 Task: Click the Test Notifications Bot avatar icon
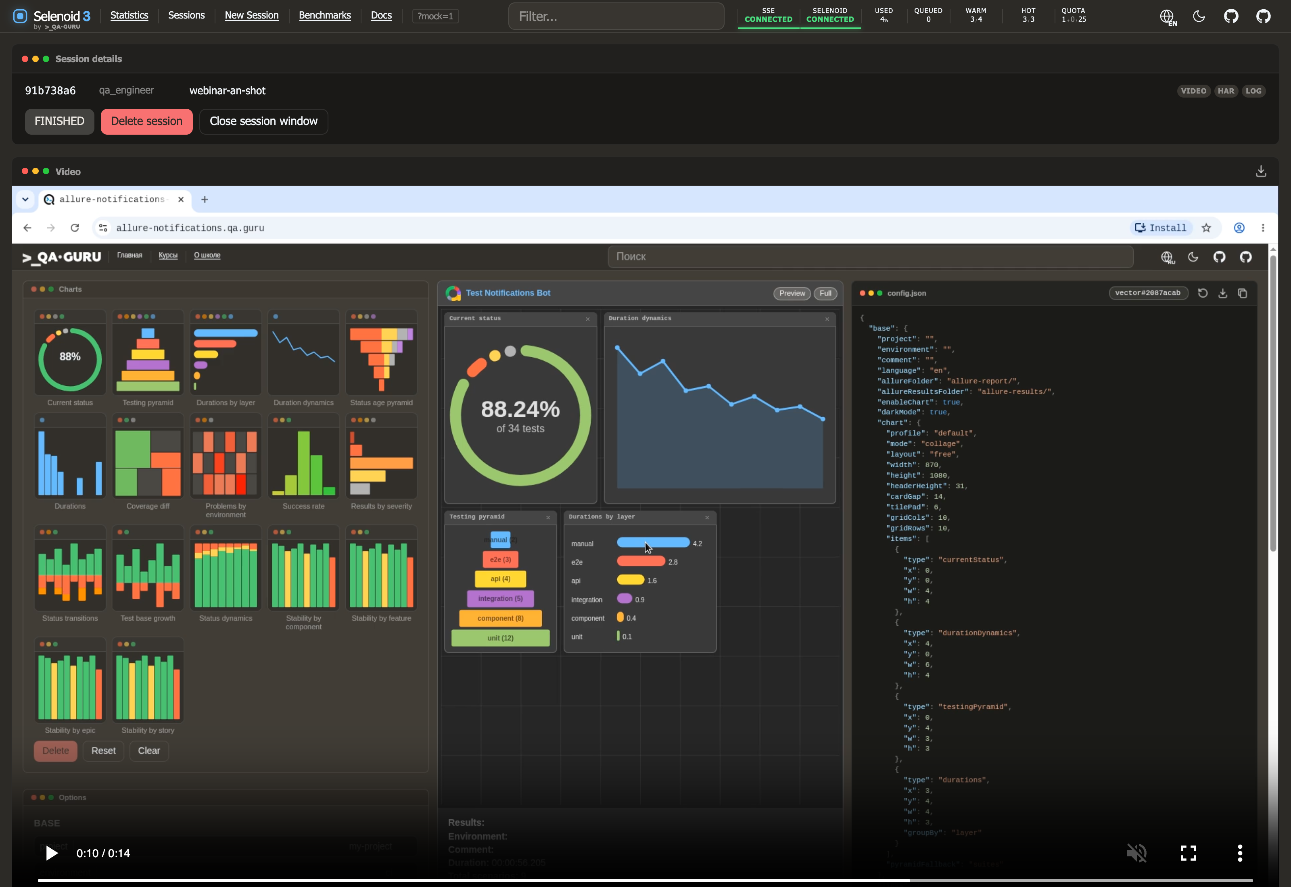(453, 293)
